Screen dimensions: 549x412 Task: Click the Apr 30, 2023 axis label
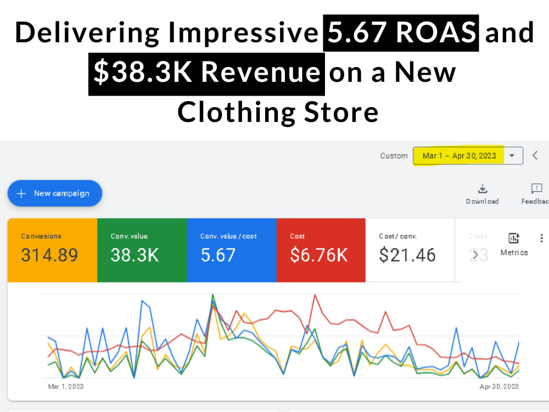(x=499, y=386)
